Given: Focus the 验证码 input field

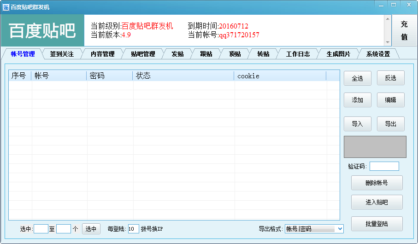Looking at the screenshot, I should (x=384, y=166).
